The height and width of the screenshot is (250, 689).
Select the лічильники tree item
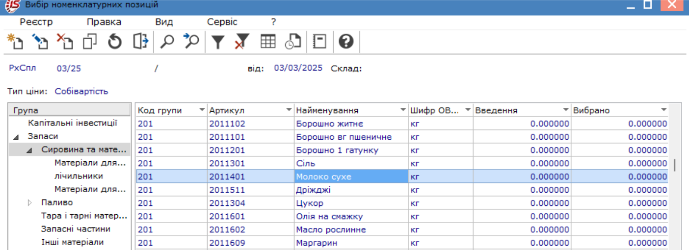(79, 175)
